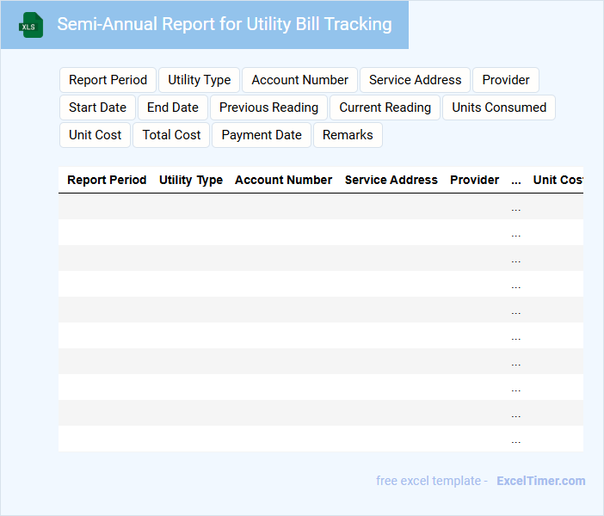Select the Report Period tag
This screenshot has height=516, width=604.
(x=108, y=80)
